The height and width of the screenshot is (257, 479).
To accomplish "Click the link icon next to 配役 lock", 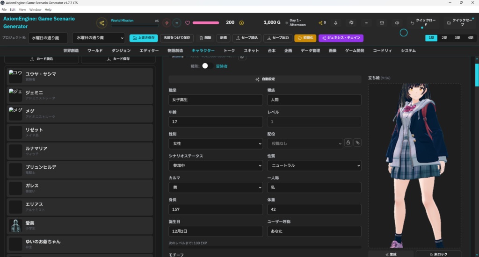I will point(357,143).
